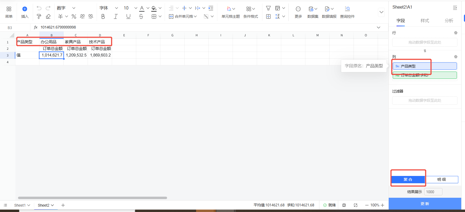Click the 更新 update button
Screen dimensions: 465x212
tap(425, 204)
